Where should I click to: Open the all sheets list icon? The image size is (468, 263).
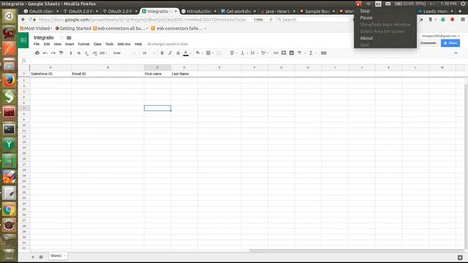pos(41,256)
